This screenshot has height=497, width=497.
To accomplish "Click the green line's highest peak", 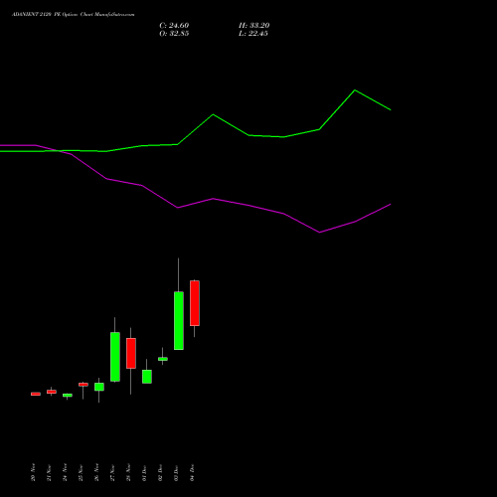I will click(355, 90).
